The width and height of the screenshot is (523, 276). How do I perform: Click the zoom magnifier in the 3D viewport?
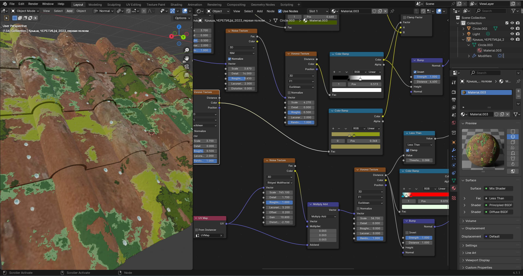(187, 50)
